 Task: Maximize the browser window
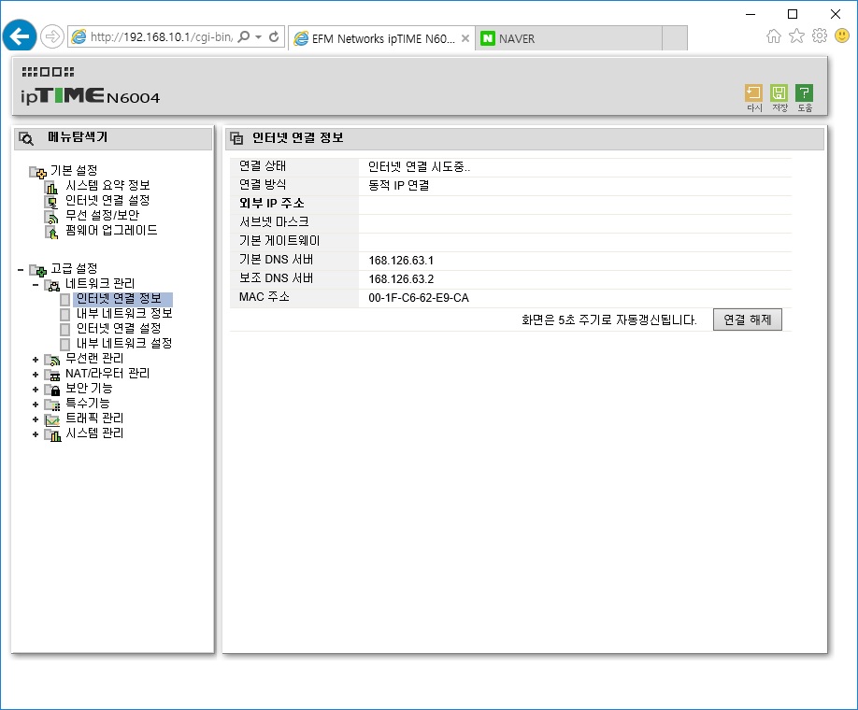click(793, 14)
